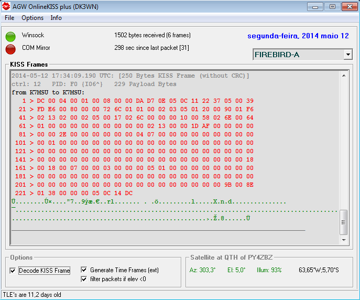Minimize the AGW OnlineKISS window
Viewport: 360px width, 300px height.
pos(315,7)
